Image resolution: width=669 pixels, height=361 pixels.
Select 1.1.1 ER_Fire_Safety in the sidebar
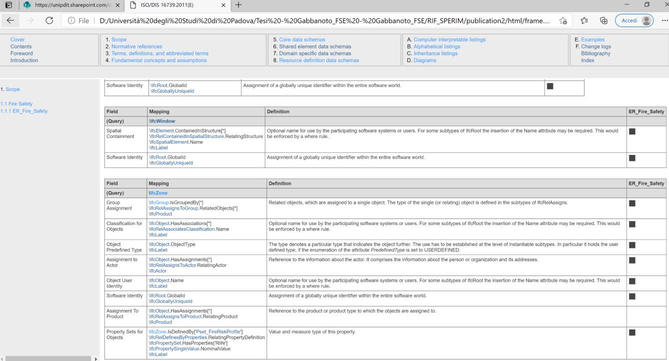click(24, 110)
